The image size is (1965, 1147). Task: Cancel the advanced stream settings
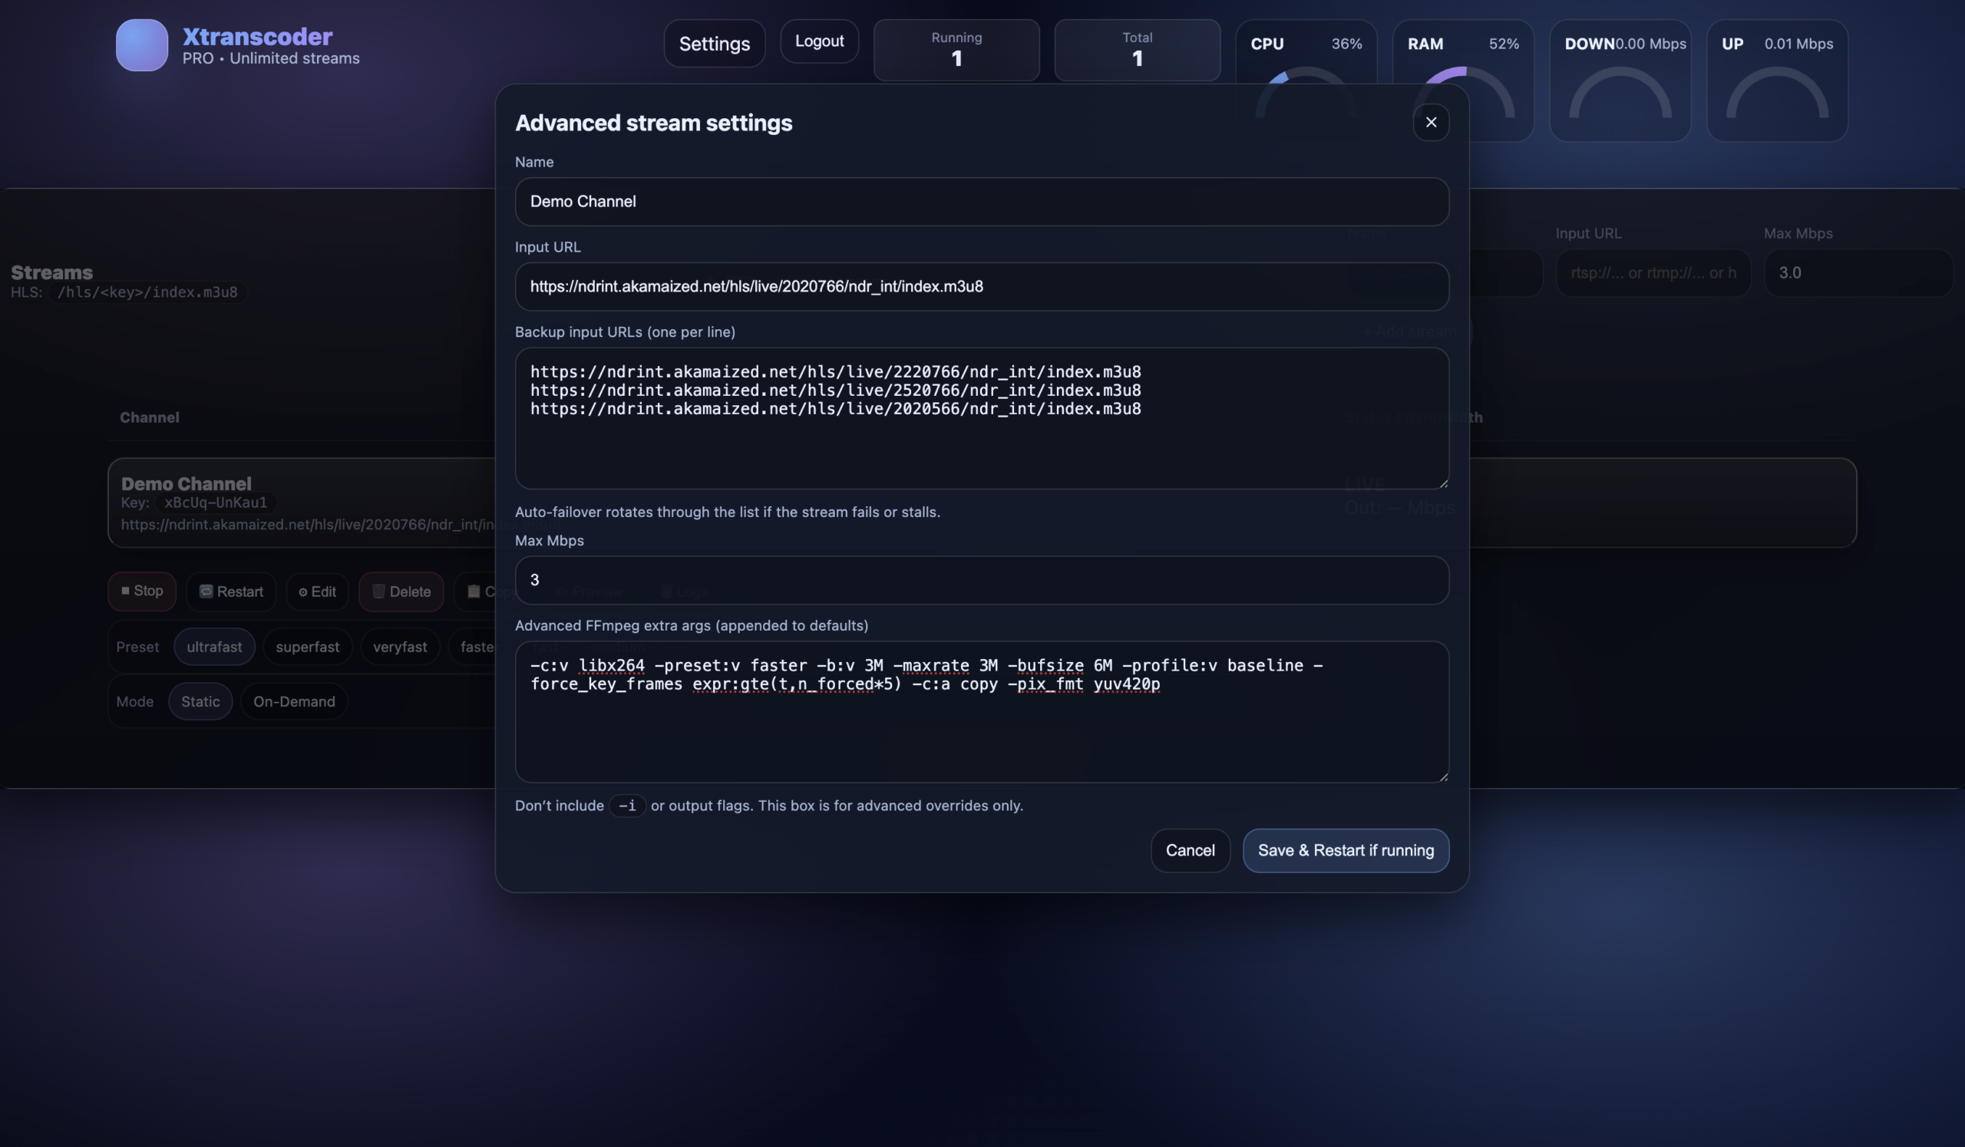[x=1190, y=851]
